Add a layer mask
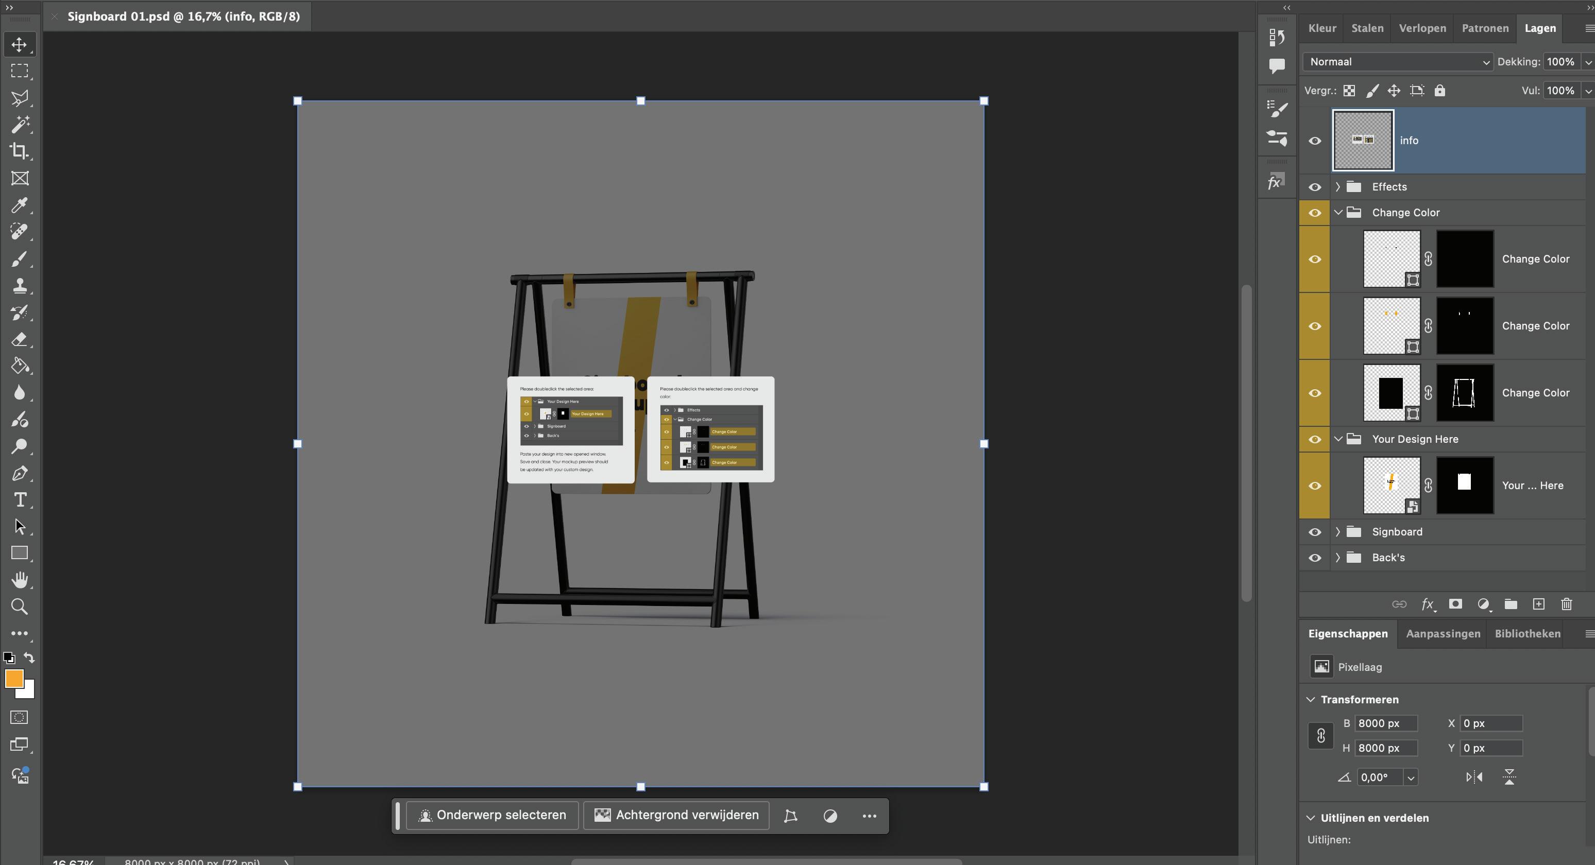Image resolution: width=1595 pixels, height=865 pixels. click(1456, 604)
